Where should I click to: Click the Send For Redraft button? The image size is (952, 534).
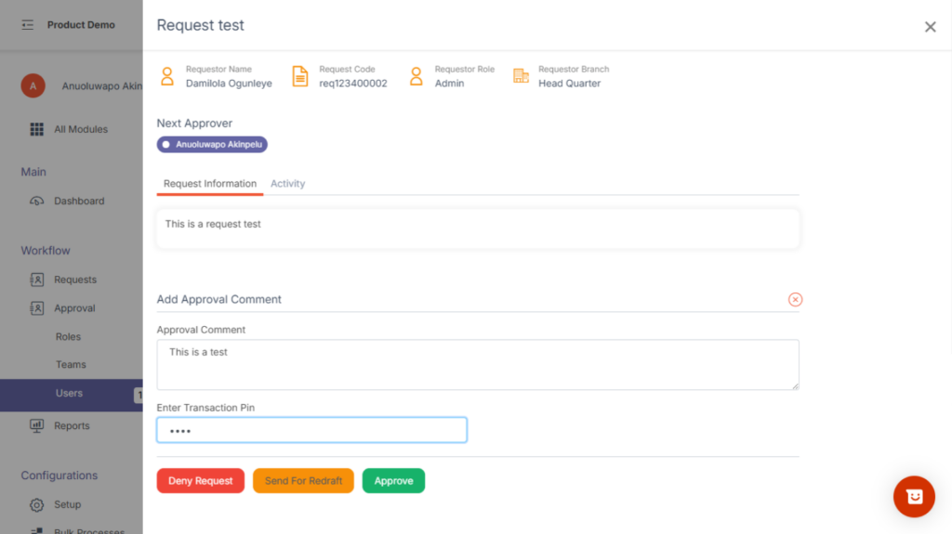click(x=303, y=481)
